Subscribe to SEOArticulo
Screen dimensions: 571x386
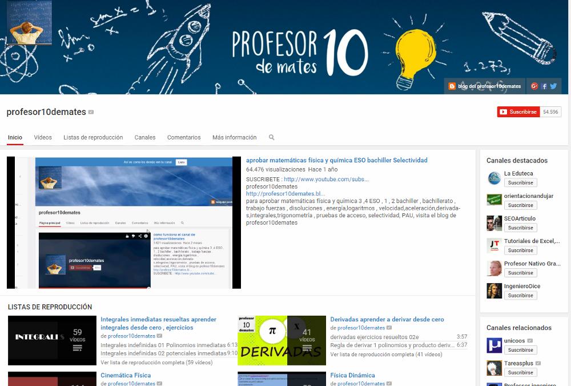(x=520, y=228)
